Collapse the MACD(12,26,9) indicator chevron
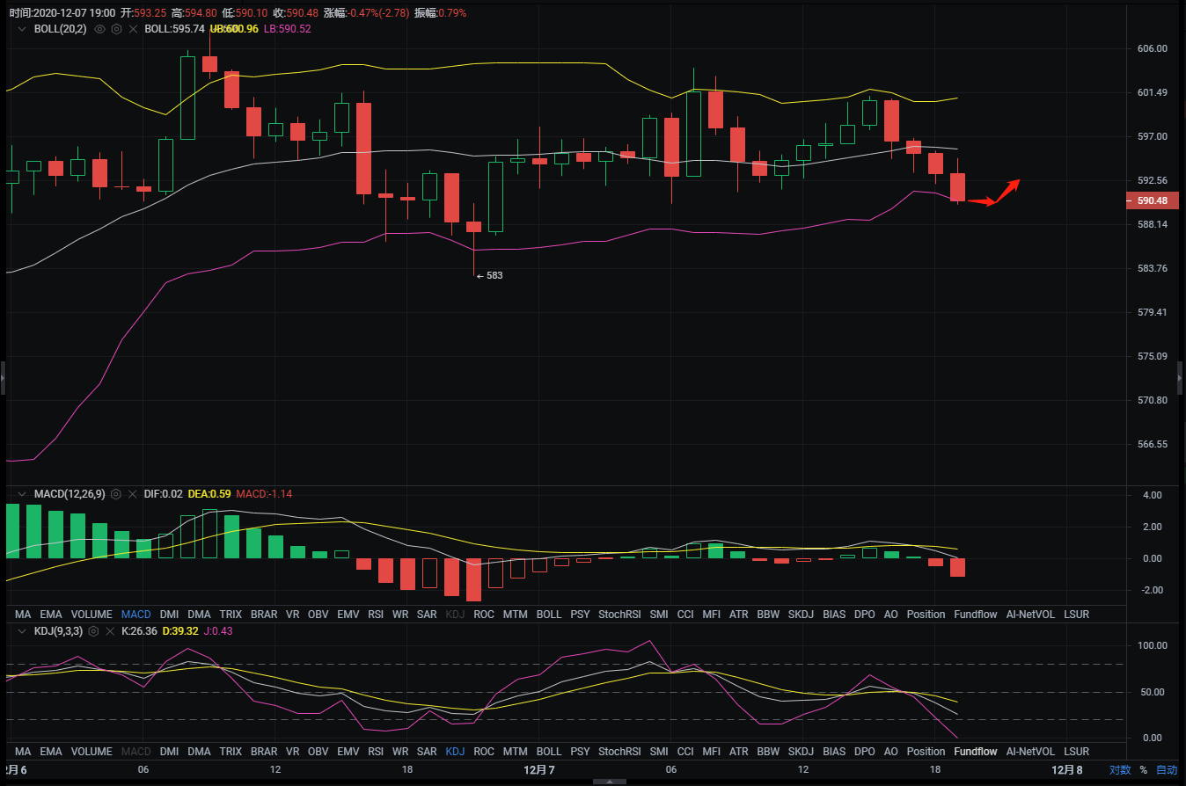The width and height of the screenshot is (1186, 786). point(22,494)
